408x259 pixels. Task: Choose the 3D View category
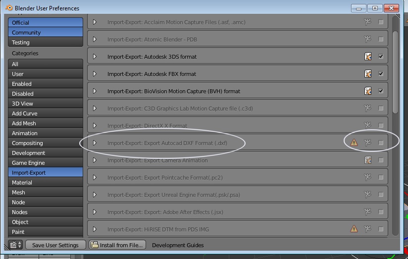point(46,103)
